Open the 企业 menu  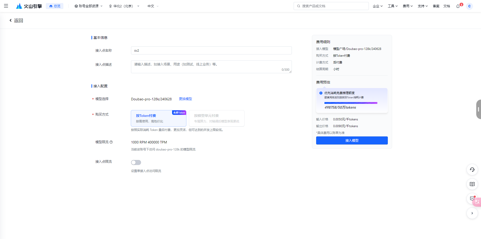tap(378, 6)
